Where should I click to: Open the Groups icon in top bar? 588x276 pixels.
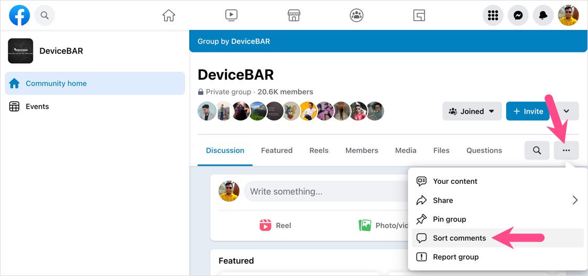[x=356, y=15]
